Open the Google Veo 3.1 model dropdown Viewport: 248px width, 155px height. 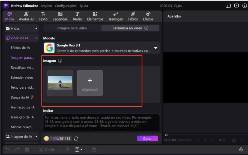click(101, 48)
